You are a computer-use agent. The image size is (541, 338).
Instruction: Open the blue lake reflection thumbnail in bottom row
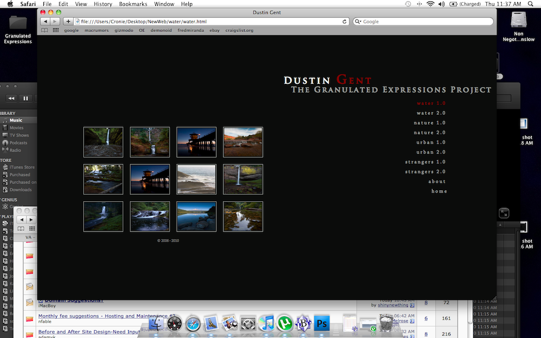[x=196, y=217]
